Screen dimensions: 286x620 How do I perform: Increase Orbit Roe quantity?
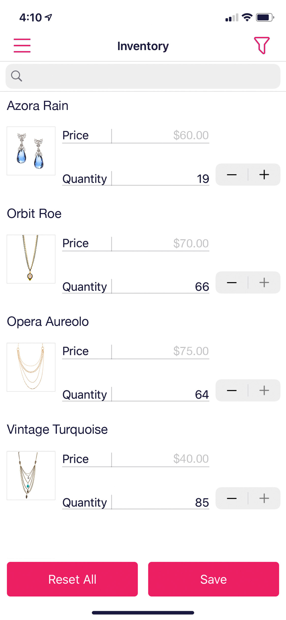pyautogui.click(x=264, y=283)
